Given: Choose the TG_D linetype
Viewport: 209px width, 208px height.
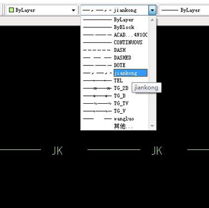Looking at the screenshot, I should [115, 96].
